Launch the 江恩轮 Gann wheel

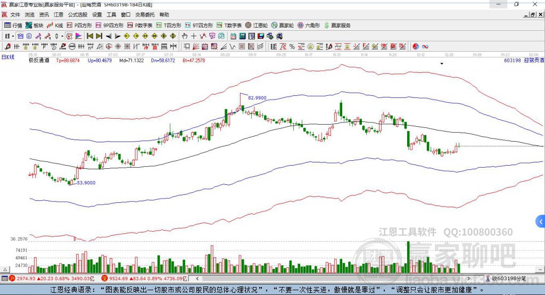pos(257,26)
